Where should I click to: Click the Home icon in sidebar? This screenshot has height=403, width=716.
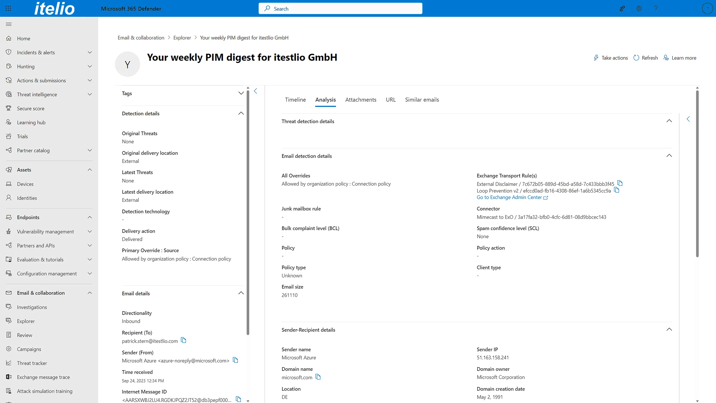(x=9, y=38)
